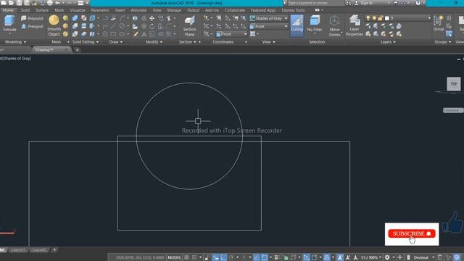The height and width of the screenshot is (261, 464).
Task: Add new drawing tab with plus button
Action: [77, 50]
